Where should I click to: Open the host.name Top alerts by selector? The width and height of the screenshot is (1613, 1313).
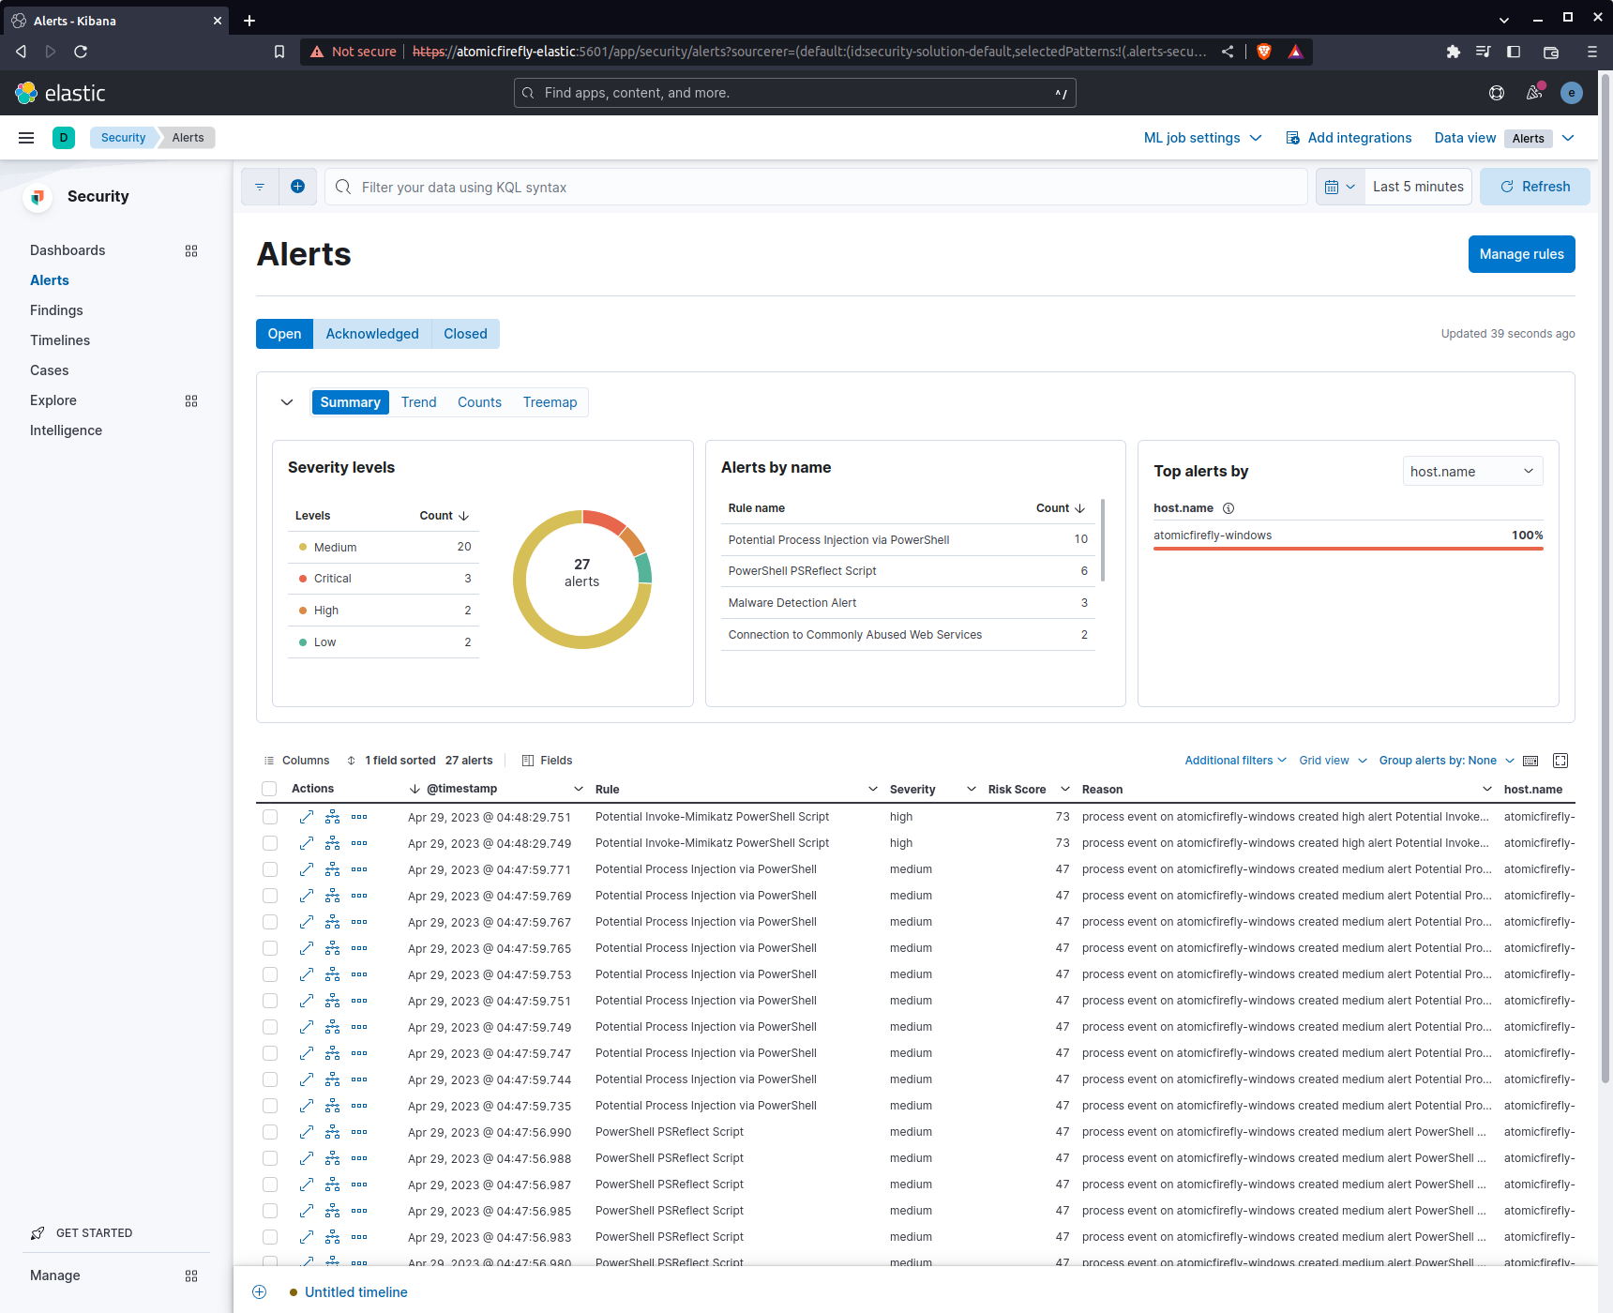[x=1472, y=471]
